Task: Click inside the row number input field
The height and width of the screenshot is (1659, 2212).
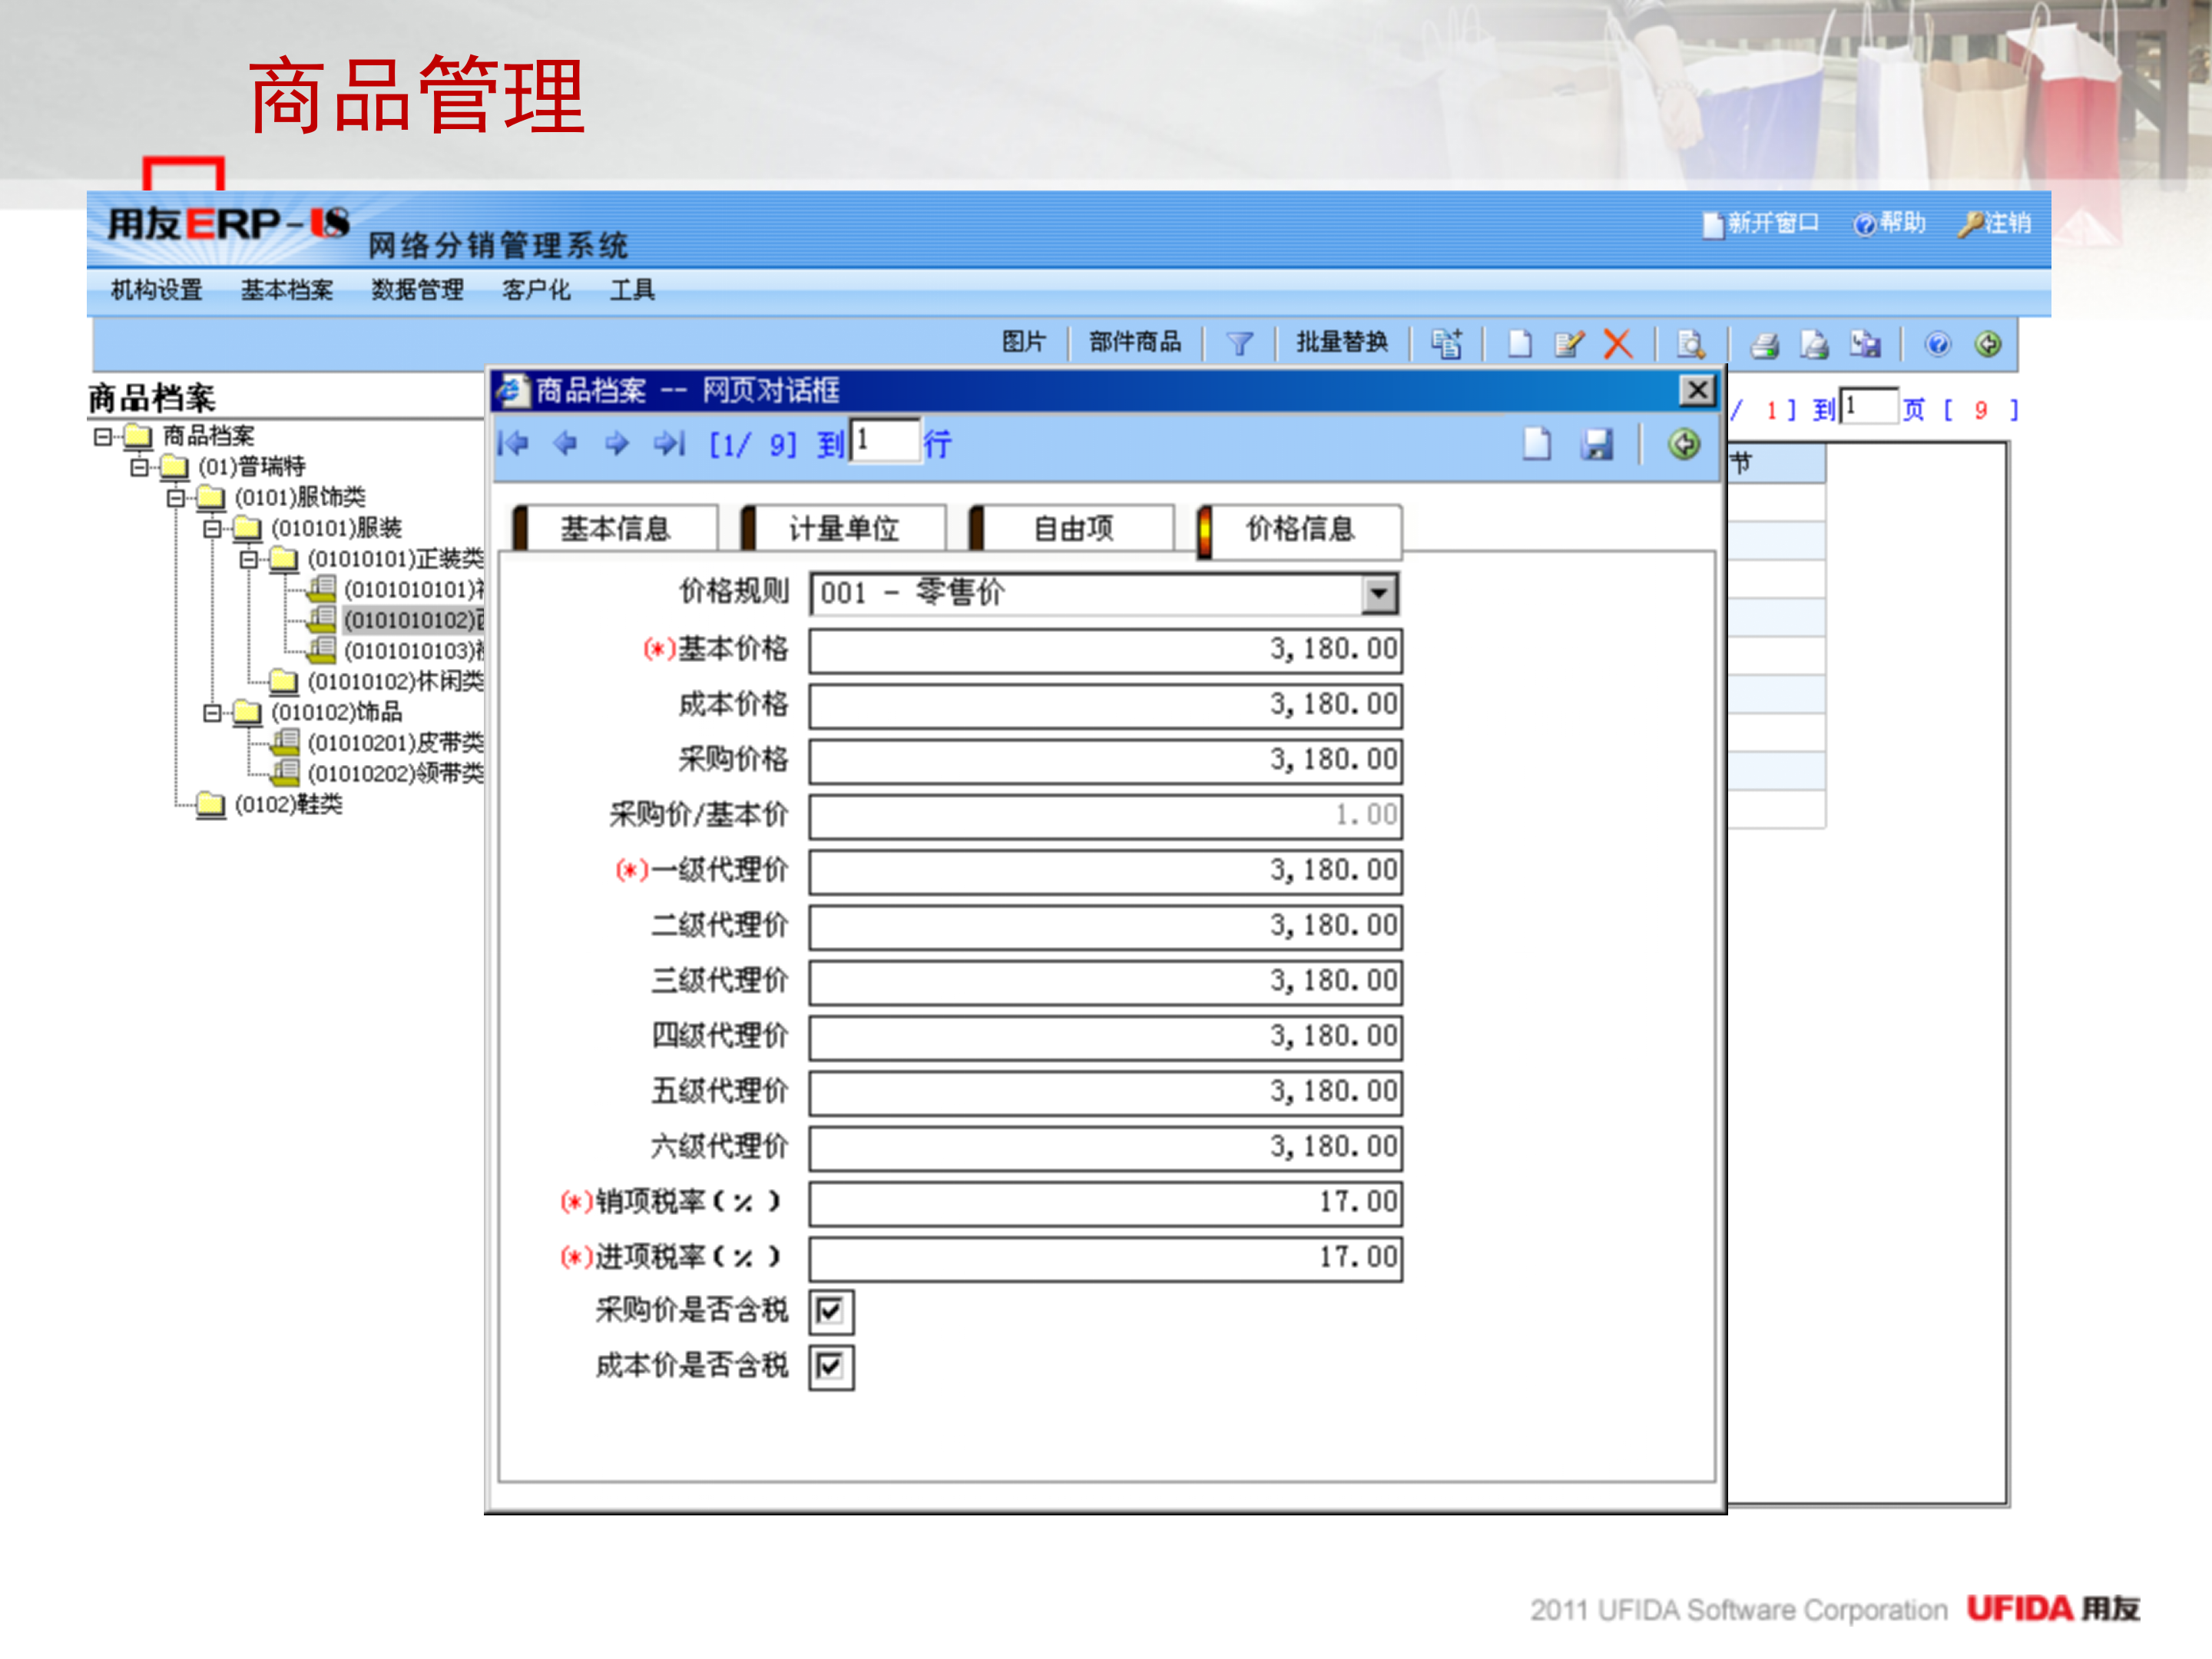Action: coord(885,440)
